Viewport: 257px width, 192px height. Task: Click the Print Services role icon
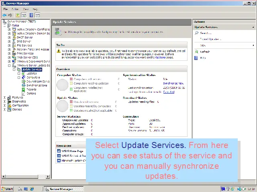pos(14,53)
